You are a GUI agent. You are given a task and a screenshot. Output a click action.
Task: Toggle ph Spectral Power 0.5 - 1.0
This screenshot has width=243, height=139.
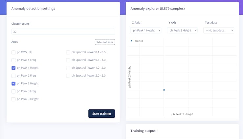[68, 60]
